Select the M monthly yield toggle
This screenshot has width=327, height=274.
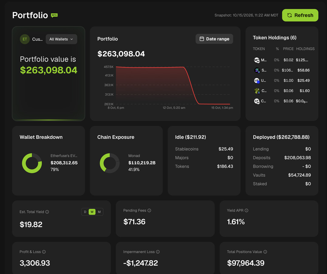pos(99,212)
